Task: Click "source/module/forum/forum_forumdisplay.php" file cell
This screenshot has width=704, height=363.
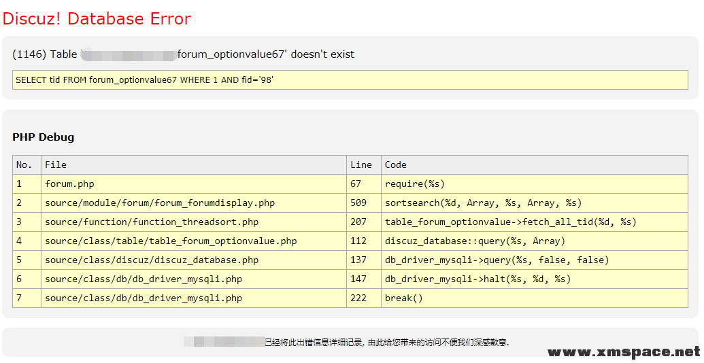Action: pyautogui.click(x=194, y=203)
